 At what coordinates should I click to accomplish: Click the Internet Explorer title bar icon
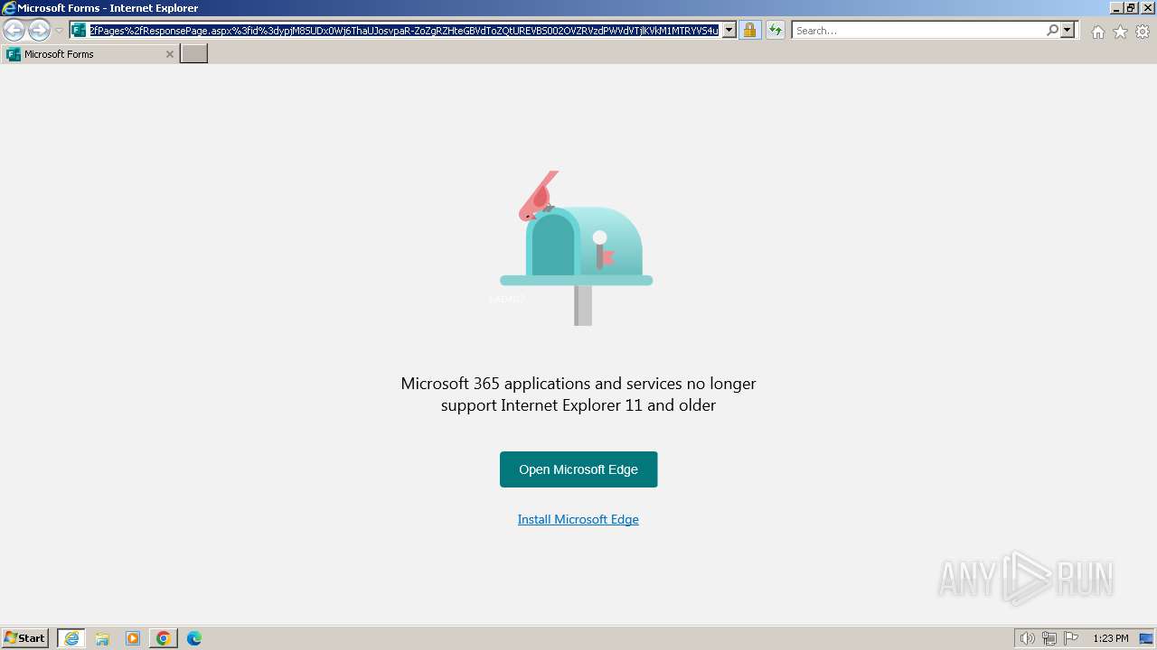pyautogui.click(x=9, y=8)
